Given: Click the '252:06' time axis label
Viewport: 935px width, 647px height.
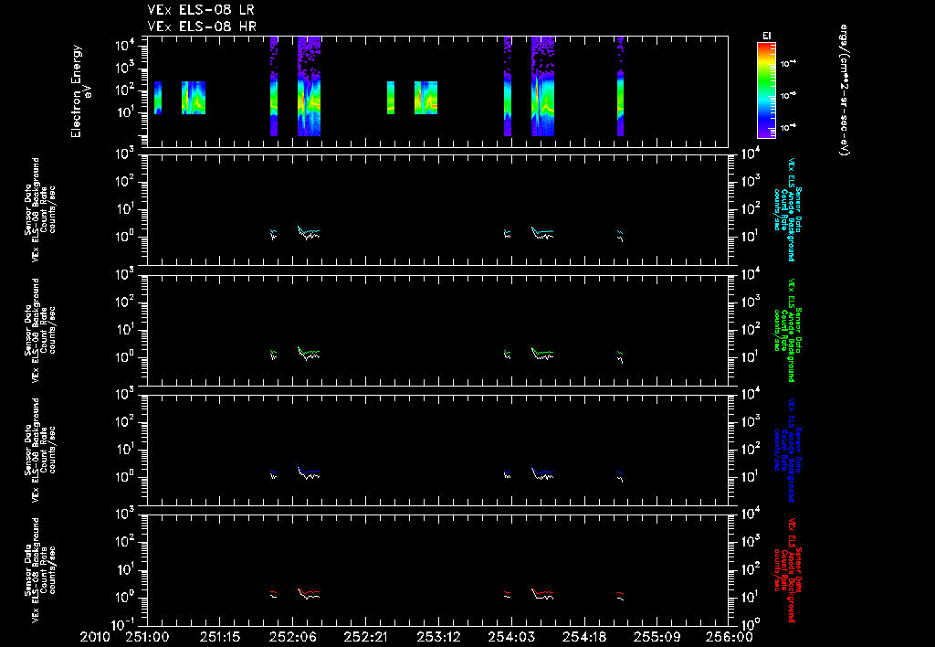Looking at the screenshot, I should (293, 638).
